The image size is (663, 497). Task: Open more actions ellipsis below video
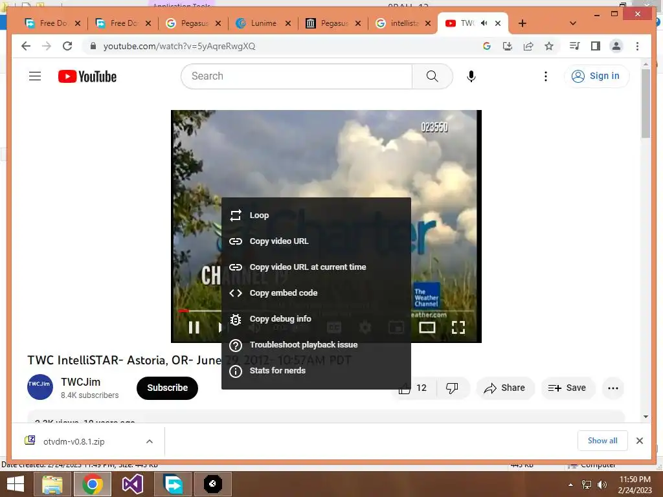pos(613,388)
